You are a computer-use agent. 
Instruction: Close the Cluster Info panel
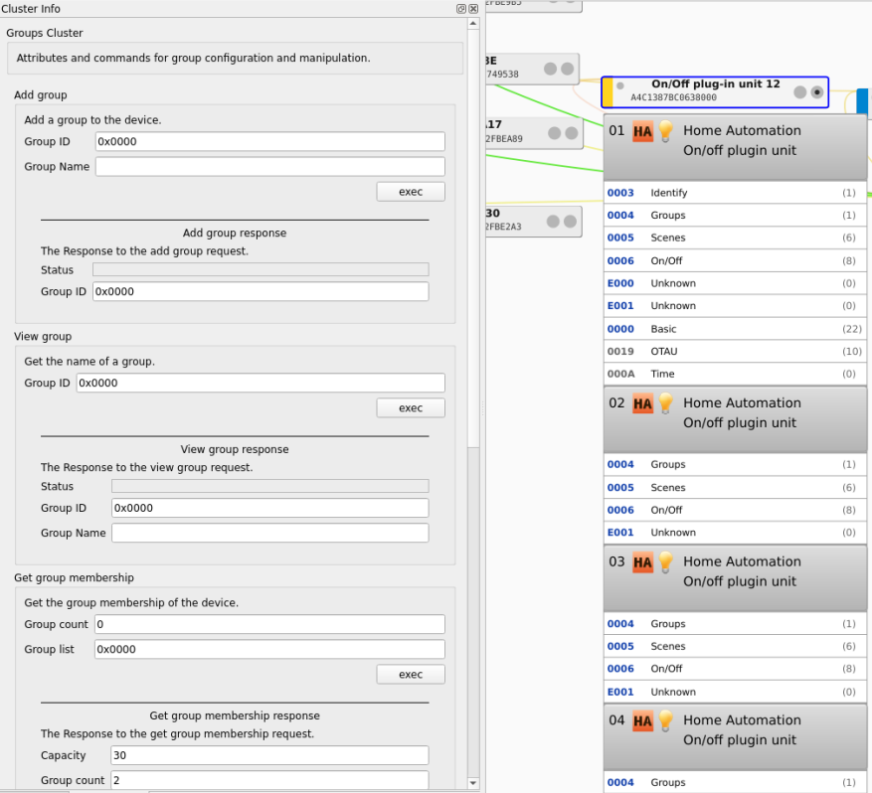point(473,9)
